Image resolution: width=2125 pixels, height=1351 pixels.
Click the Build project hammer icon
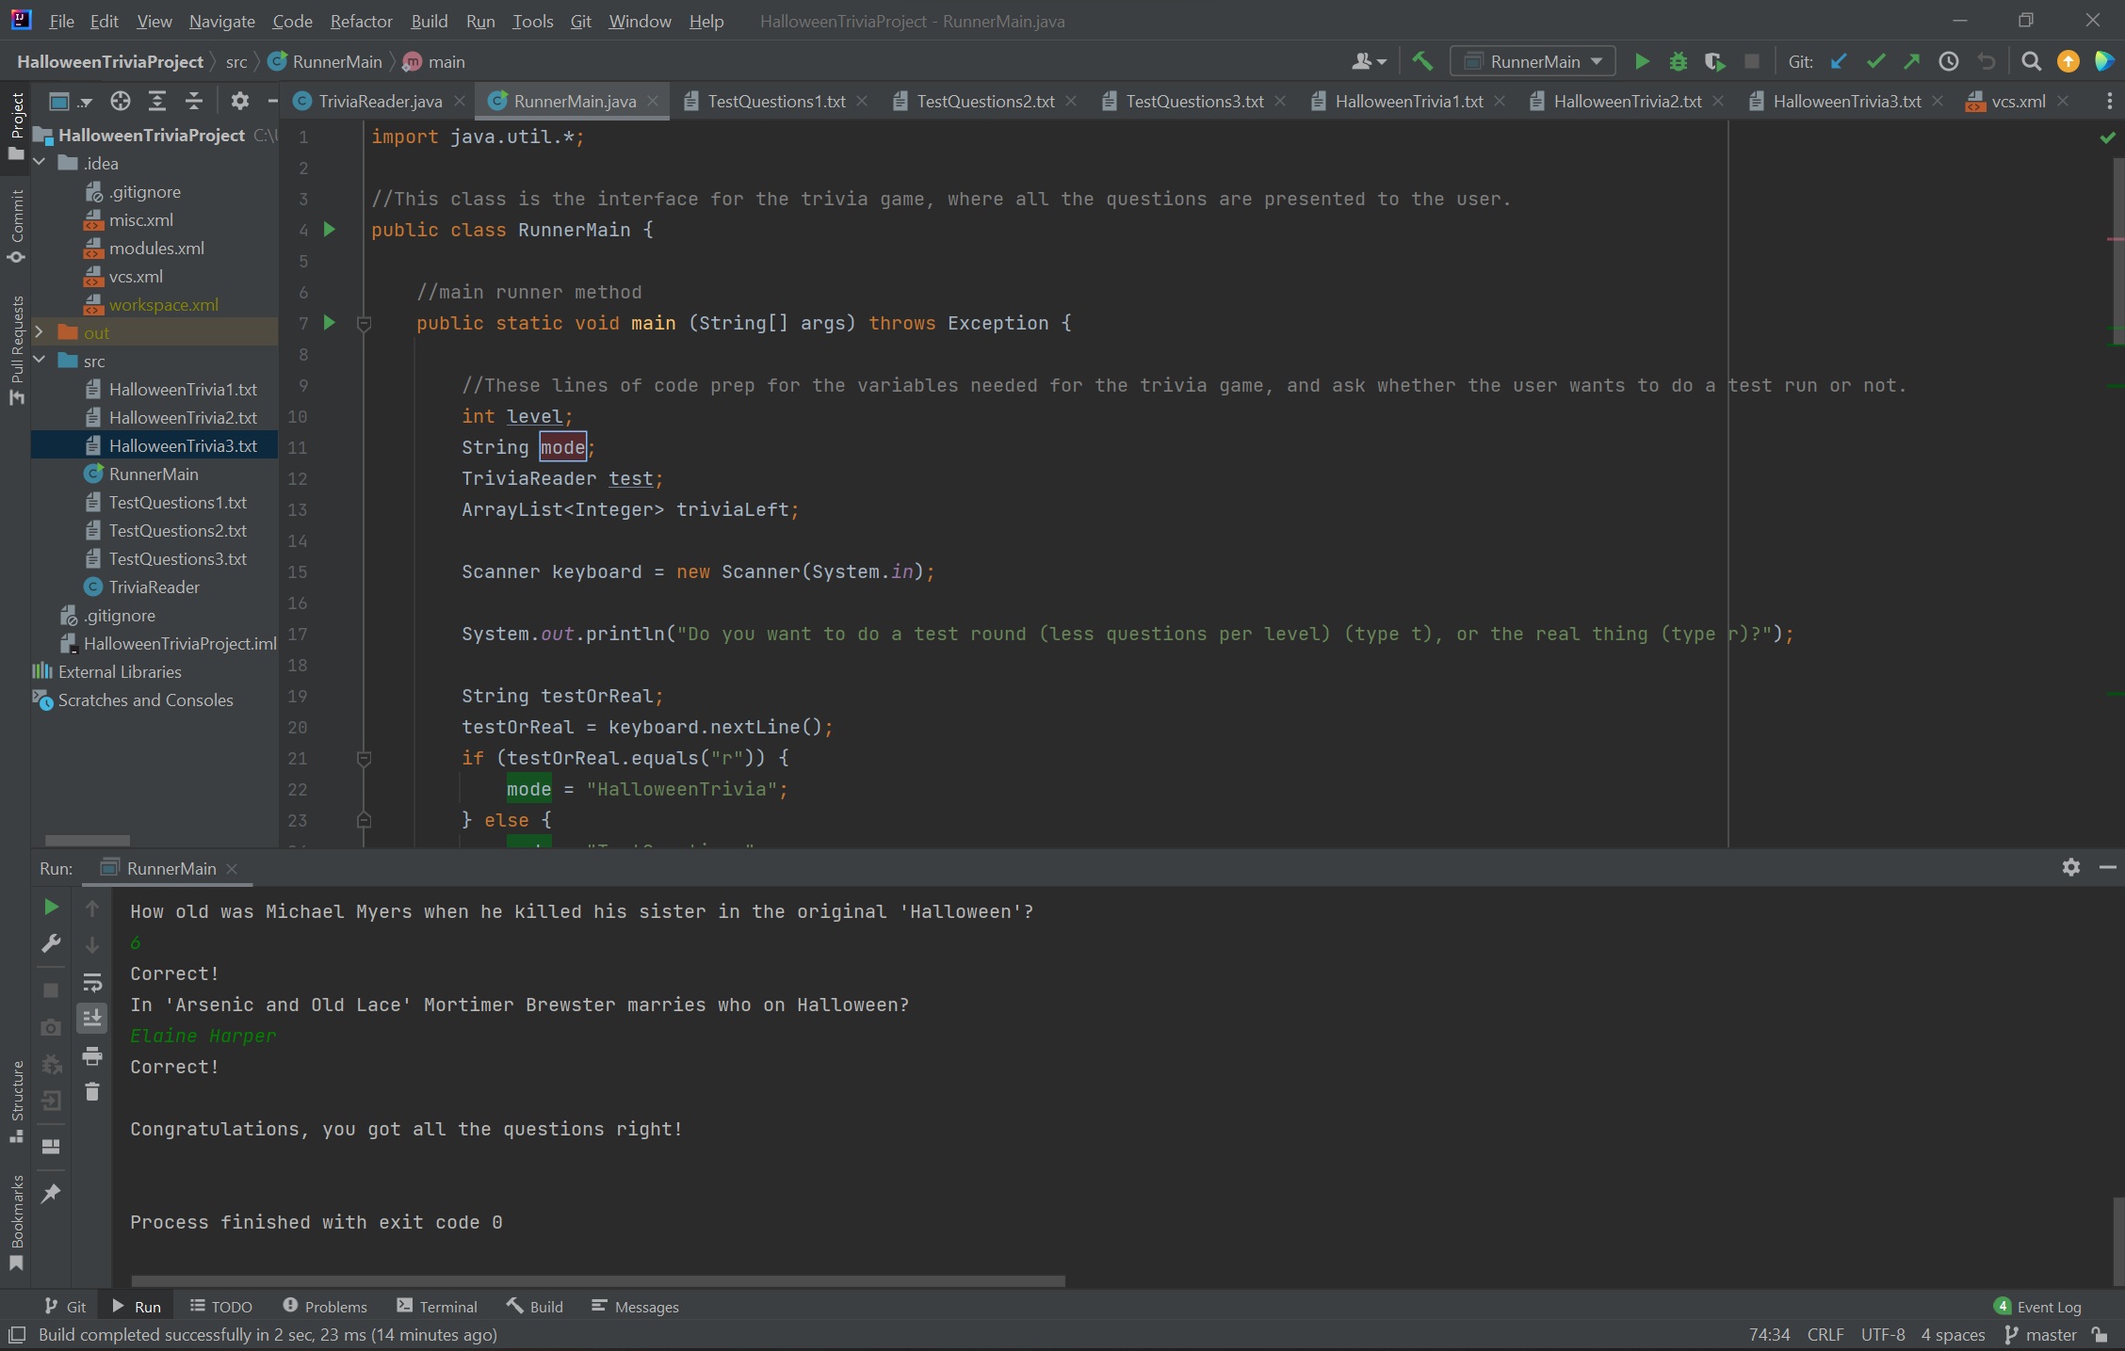(1422, 62)
